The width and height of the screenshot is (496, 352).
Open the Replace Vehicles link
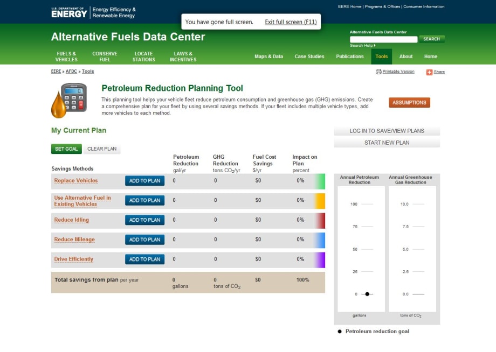(x=76, y=181)
